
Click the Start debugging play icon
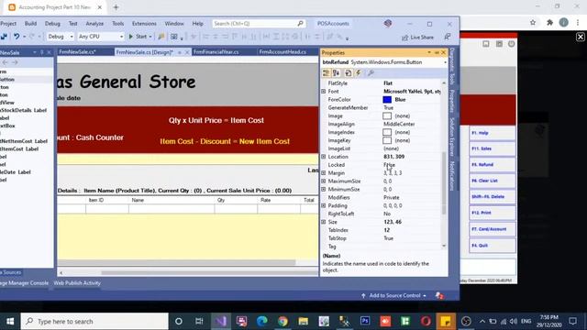tap(130, 37)
